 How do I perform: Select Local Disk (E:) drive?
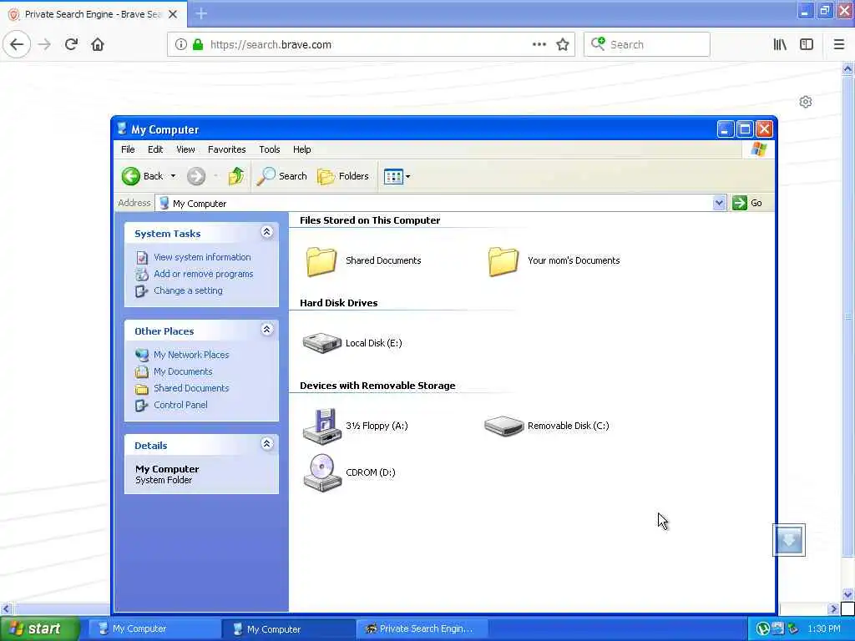click(x=352, y=343)
